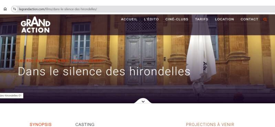Open the orange search magnifier icon

click(x=265, y=20)
